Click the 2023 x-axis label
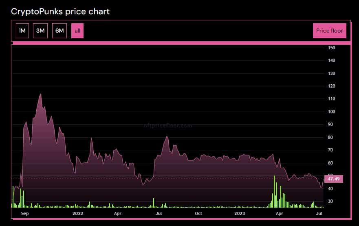Screen dimensions: 359x226 (240, 213)
